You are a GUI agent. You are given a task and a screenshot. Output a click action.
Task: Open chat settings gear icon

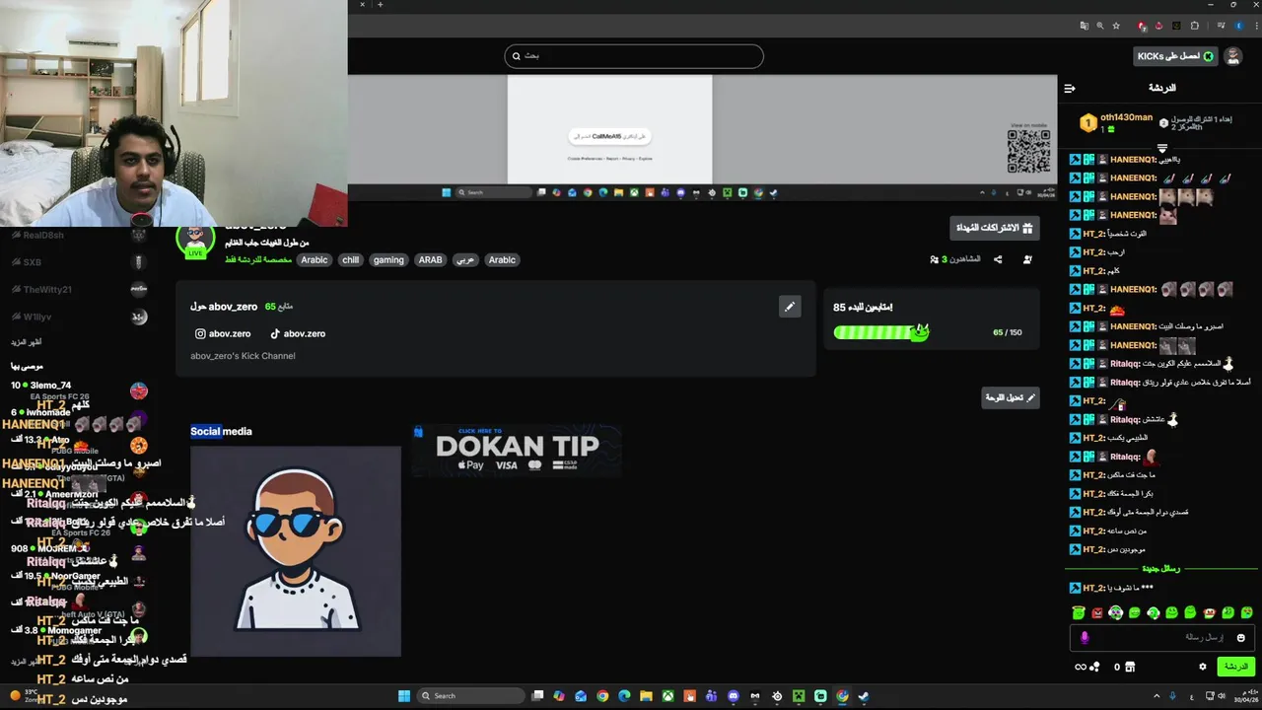tap(1203, 667)
